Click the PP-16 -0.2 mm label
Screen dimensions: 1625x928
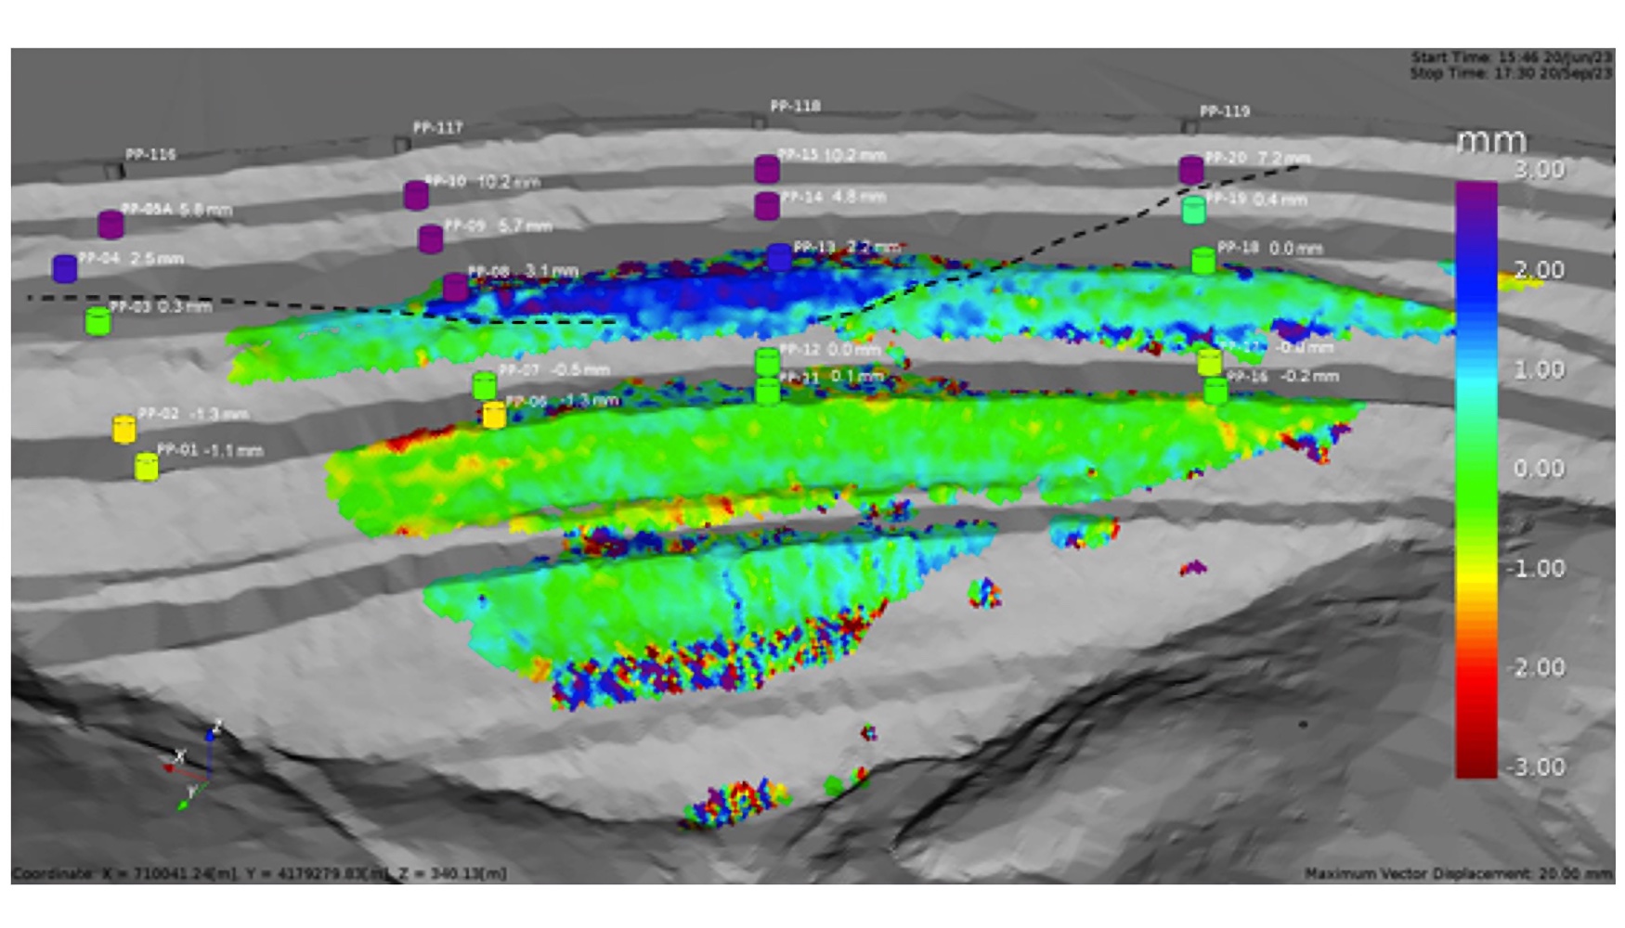[1283, 376]
